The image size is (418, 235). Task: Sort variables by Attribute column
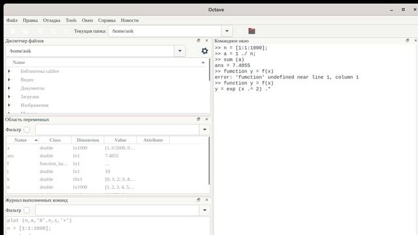[x=153, y=140]
